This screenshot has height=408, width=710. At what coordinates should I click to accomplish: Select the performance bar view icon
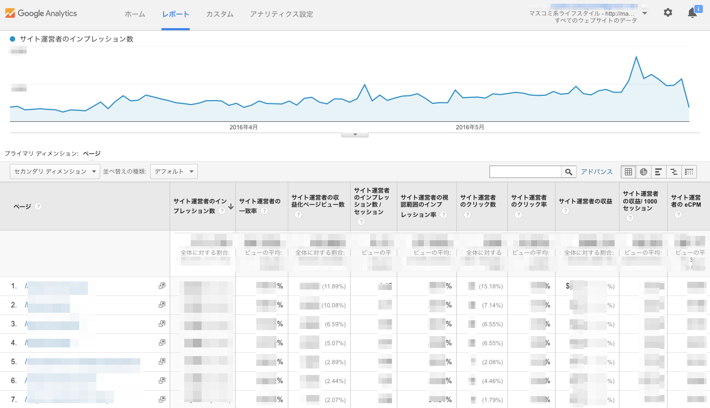[x=659, y=172]
